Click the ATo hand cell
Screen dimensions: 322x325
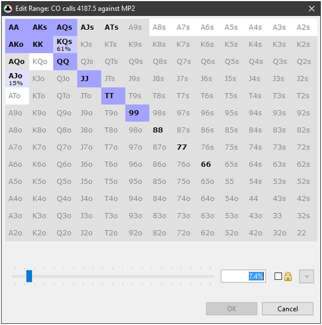17,96
